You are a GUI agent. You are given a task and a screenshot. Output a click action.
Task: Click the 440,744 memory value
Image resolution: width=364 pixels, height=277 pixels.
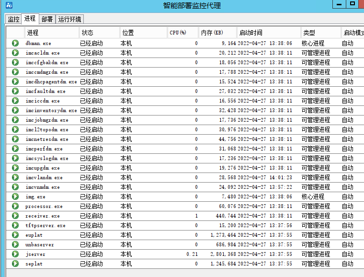[x=226, y=216]
